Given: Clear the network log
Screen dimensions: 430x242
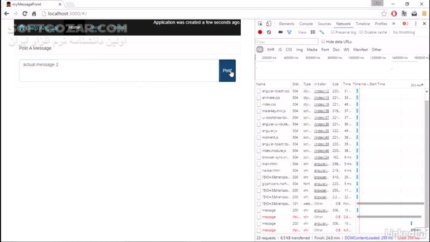Looking at the screenshot, I should 269,33.
